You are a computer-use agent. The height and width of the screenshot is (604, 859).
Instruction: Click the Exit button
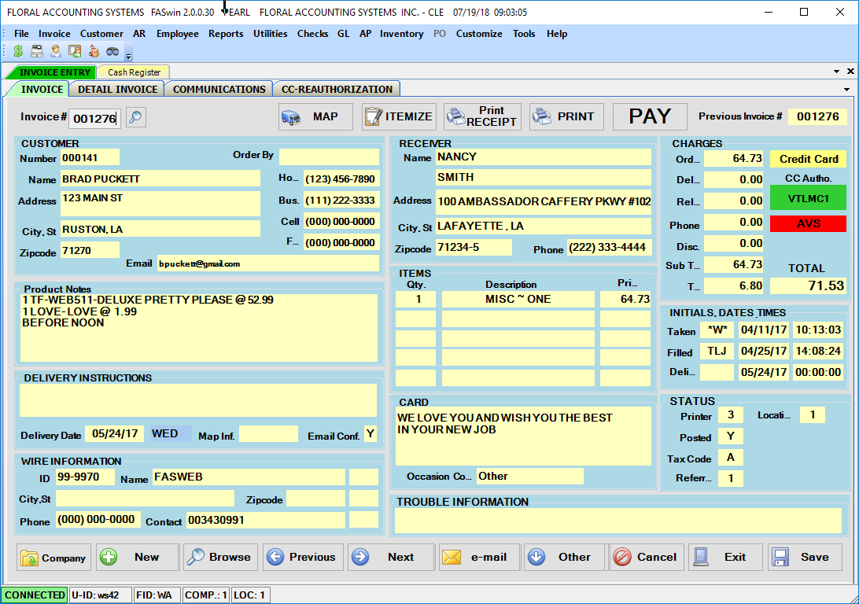click(725, 558)
